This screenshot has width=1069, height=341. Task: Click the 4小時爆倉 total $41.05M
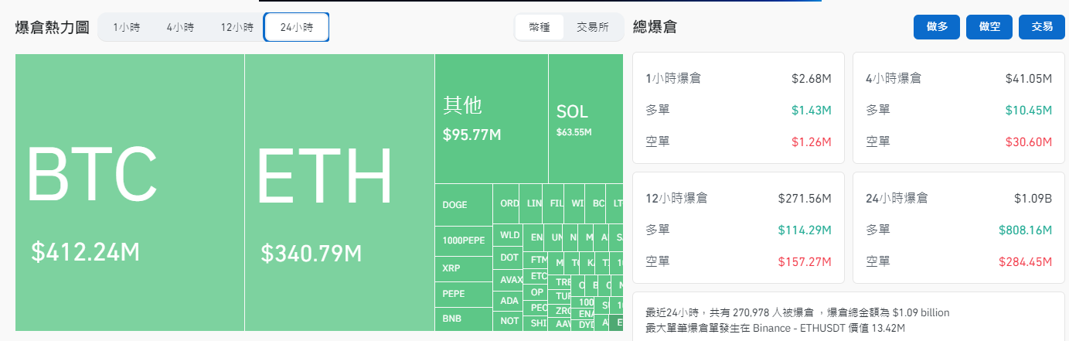tap(1029, 78)
